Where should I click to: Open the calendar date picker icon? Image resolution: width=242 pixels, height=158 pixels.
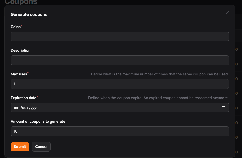point(223,108)
